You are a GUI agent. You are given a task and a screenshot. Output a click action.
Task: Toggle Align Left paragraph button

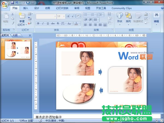[x=86, y=25]
